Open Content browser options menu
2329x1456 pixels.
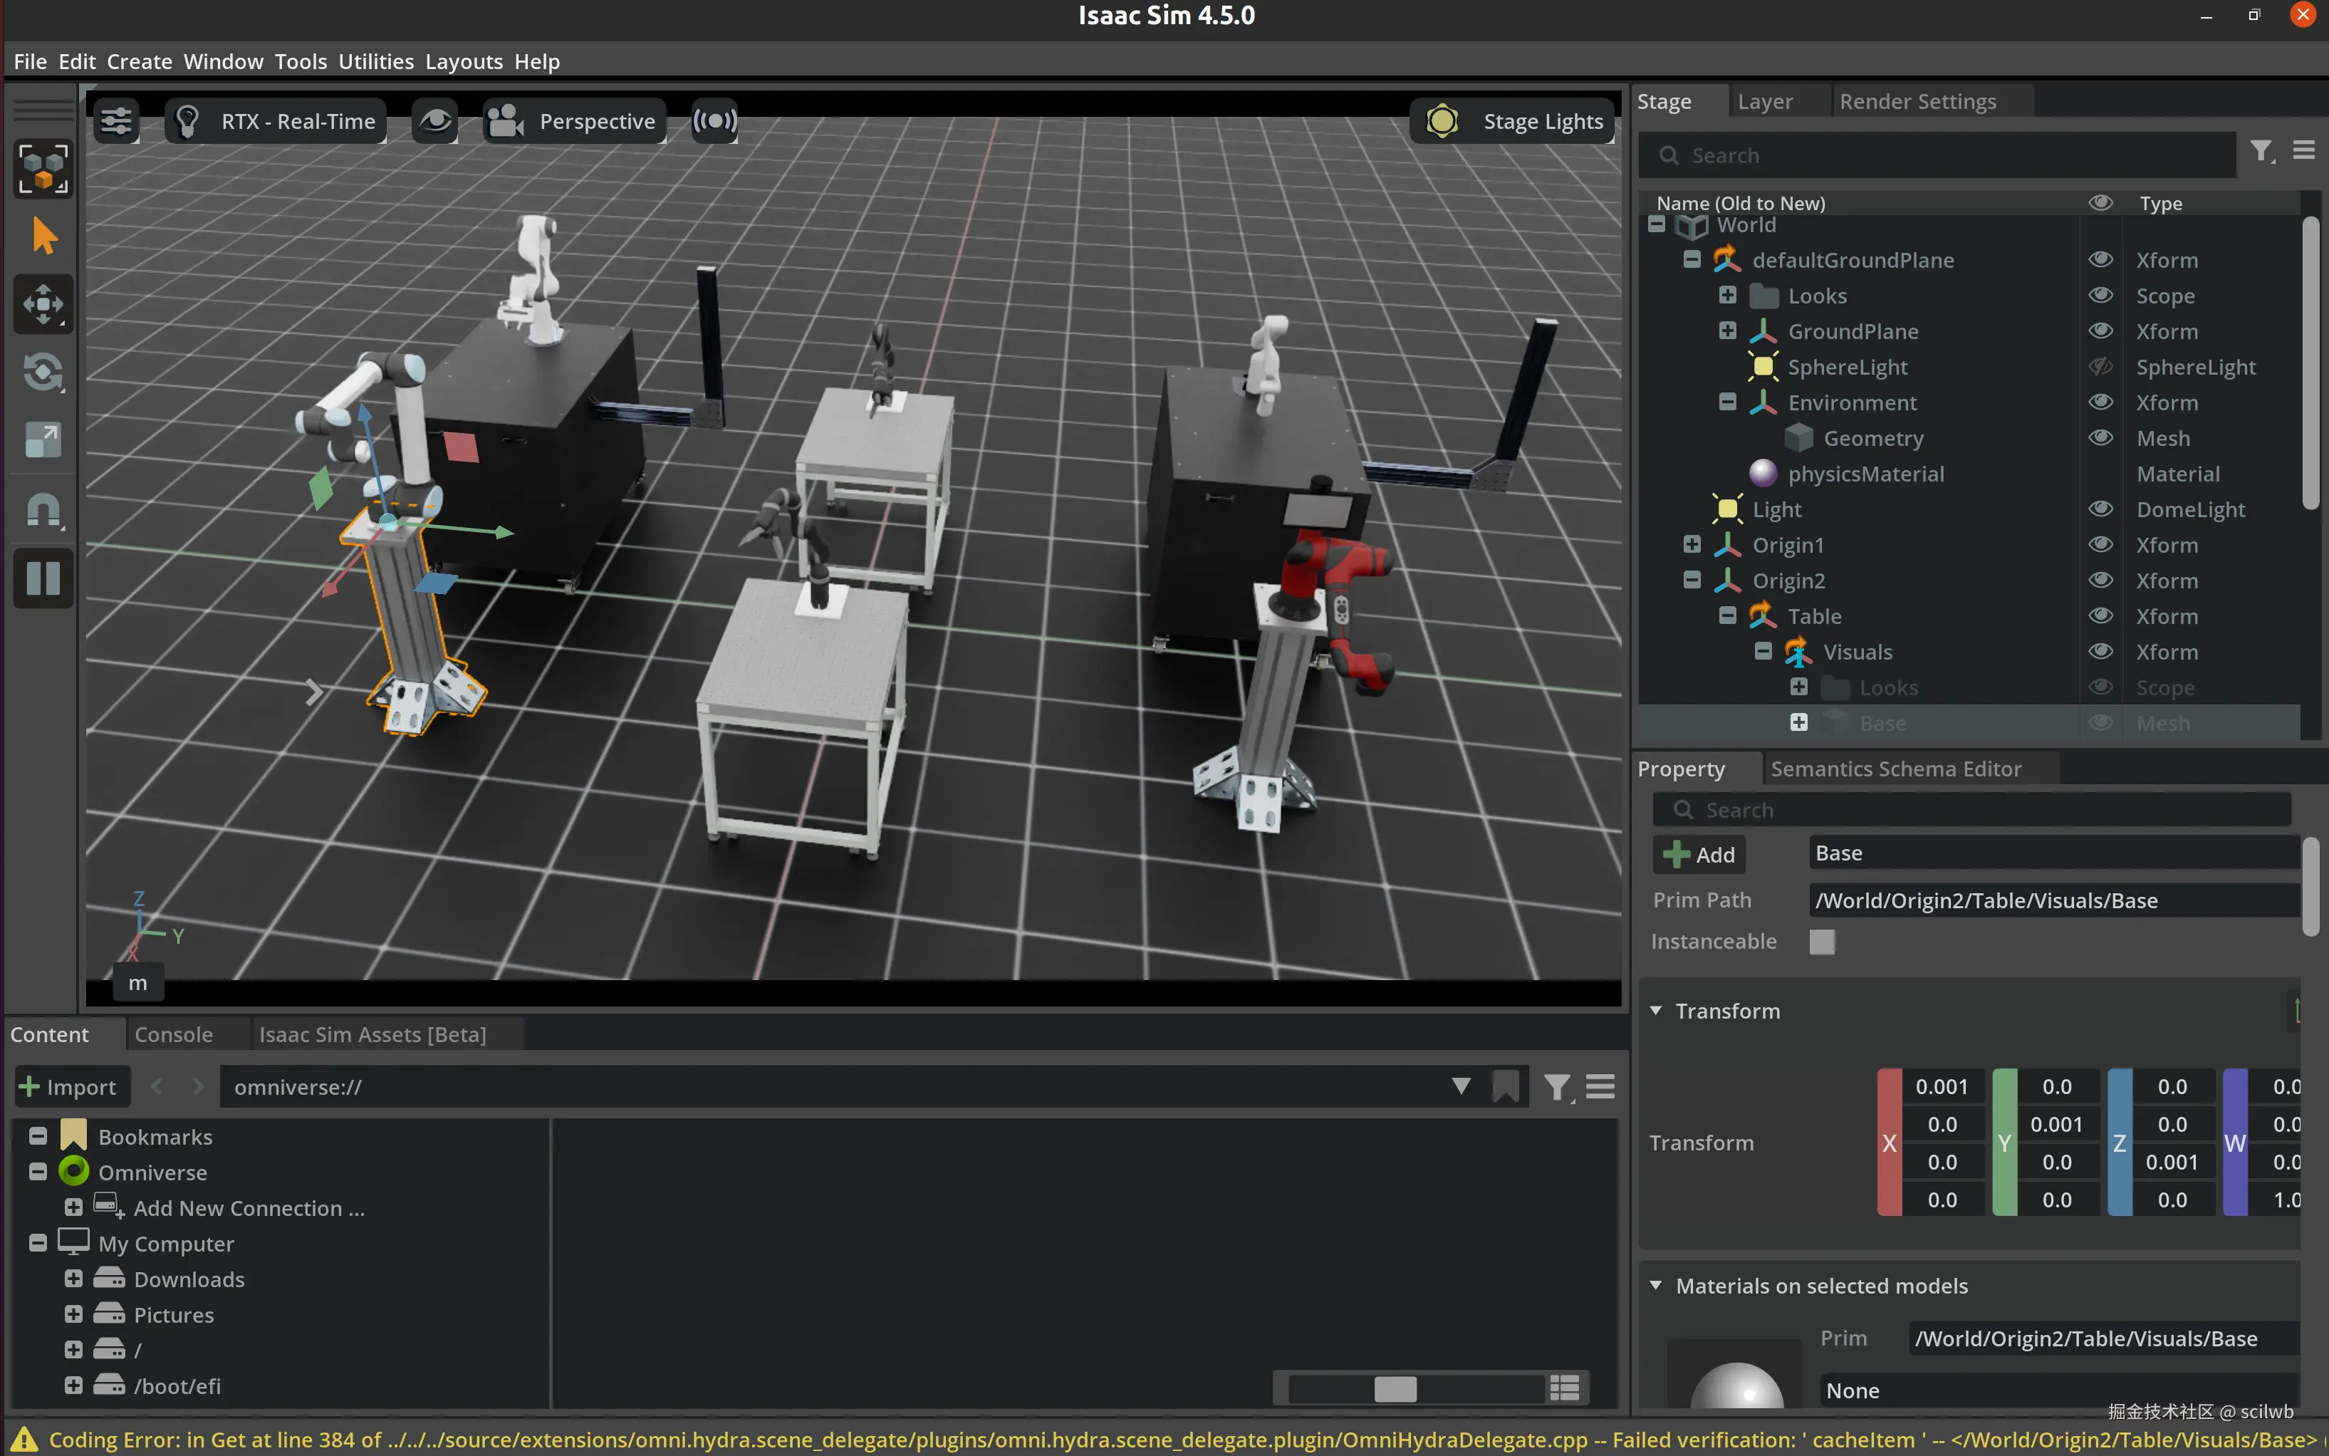tap(1600, 1087)
